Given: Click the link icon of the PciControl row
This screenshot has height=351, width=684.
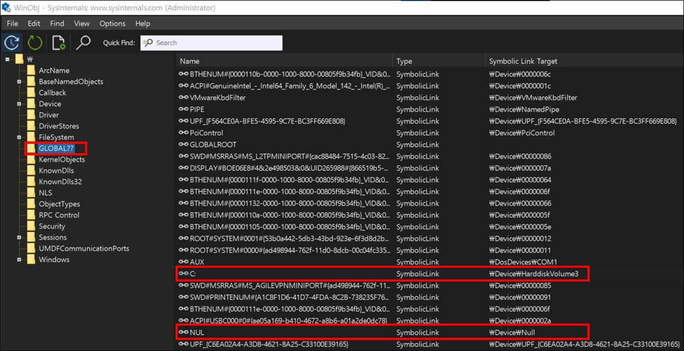Looking at the screenshot, I should pos(183,133).
